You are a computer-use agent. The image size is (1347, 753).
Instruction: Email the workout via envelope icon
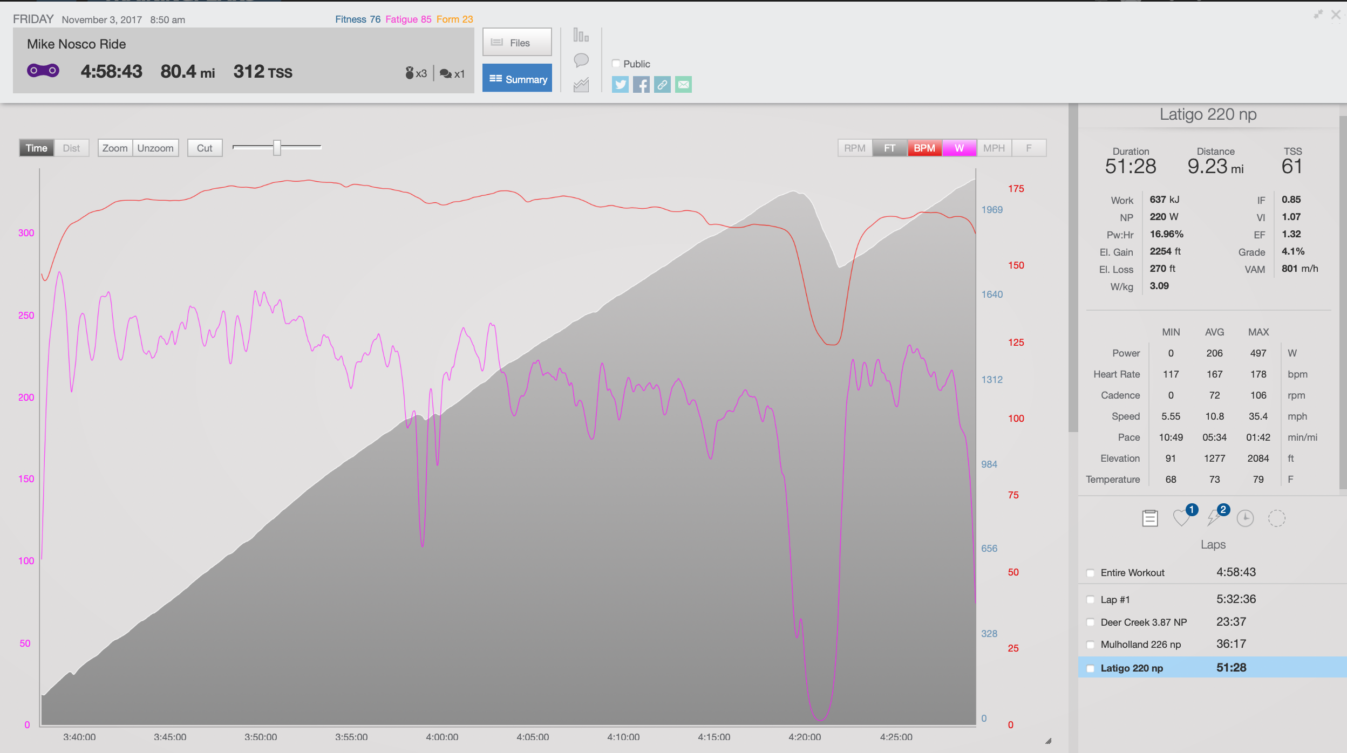click(683, 85)
